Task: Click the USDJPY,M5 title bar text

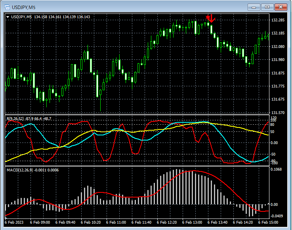Action: [23, 8]
